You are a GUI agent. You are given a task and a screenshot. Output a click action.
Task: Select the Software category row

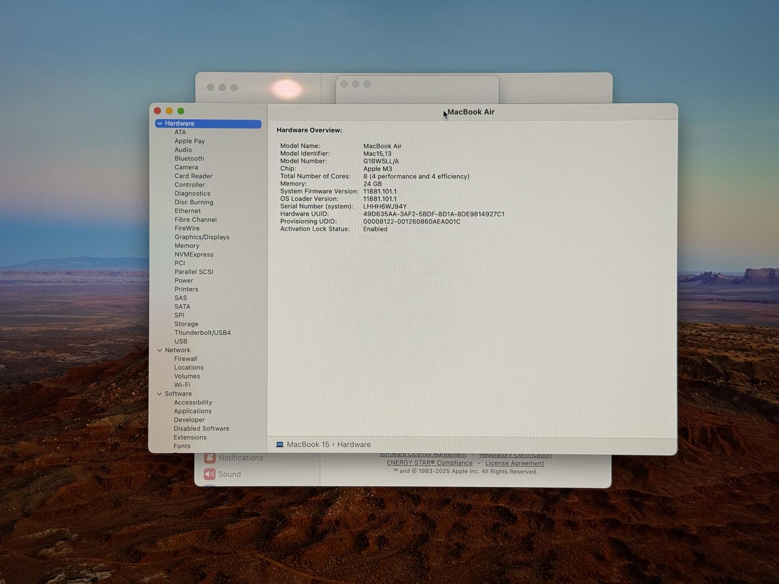pos(178,394)
